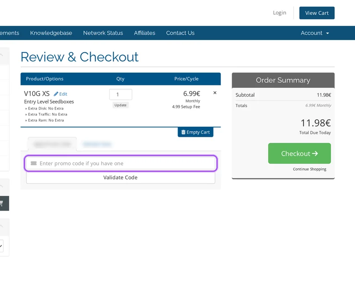The height and width of the screenshot is (293, 355).
Task: Click the V10G XS product name
Action: [x=37, y=93]
